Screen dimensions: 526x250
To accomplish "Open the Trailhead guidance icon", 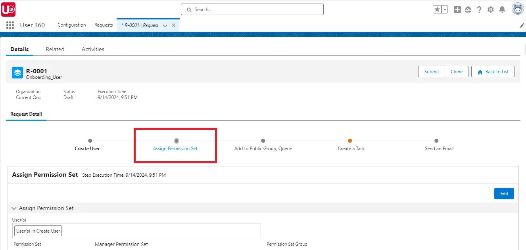I will pyautogui.click(x=468, y=9).
